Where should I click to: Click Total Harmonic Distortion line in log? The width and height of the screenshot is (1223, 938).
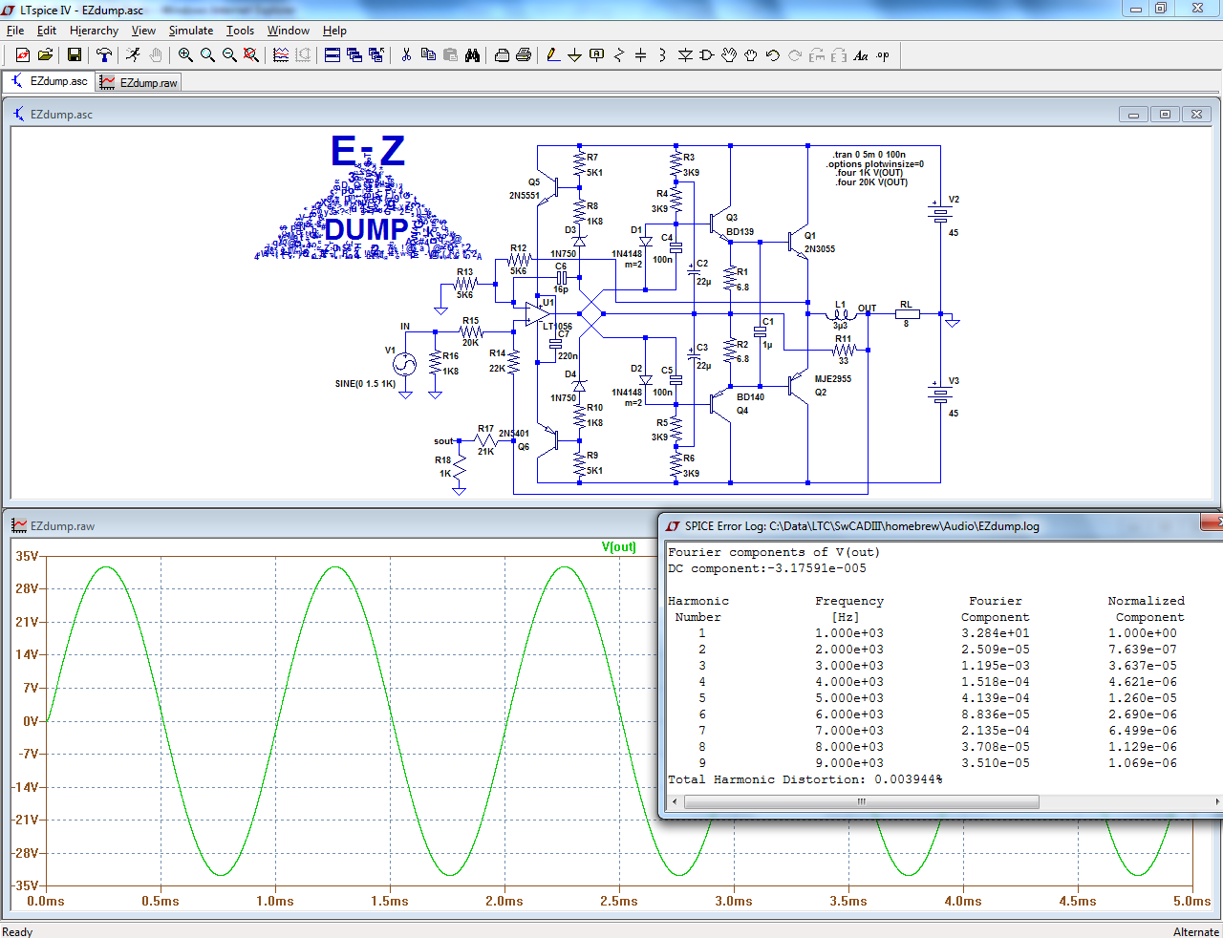(805, 779)
